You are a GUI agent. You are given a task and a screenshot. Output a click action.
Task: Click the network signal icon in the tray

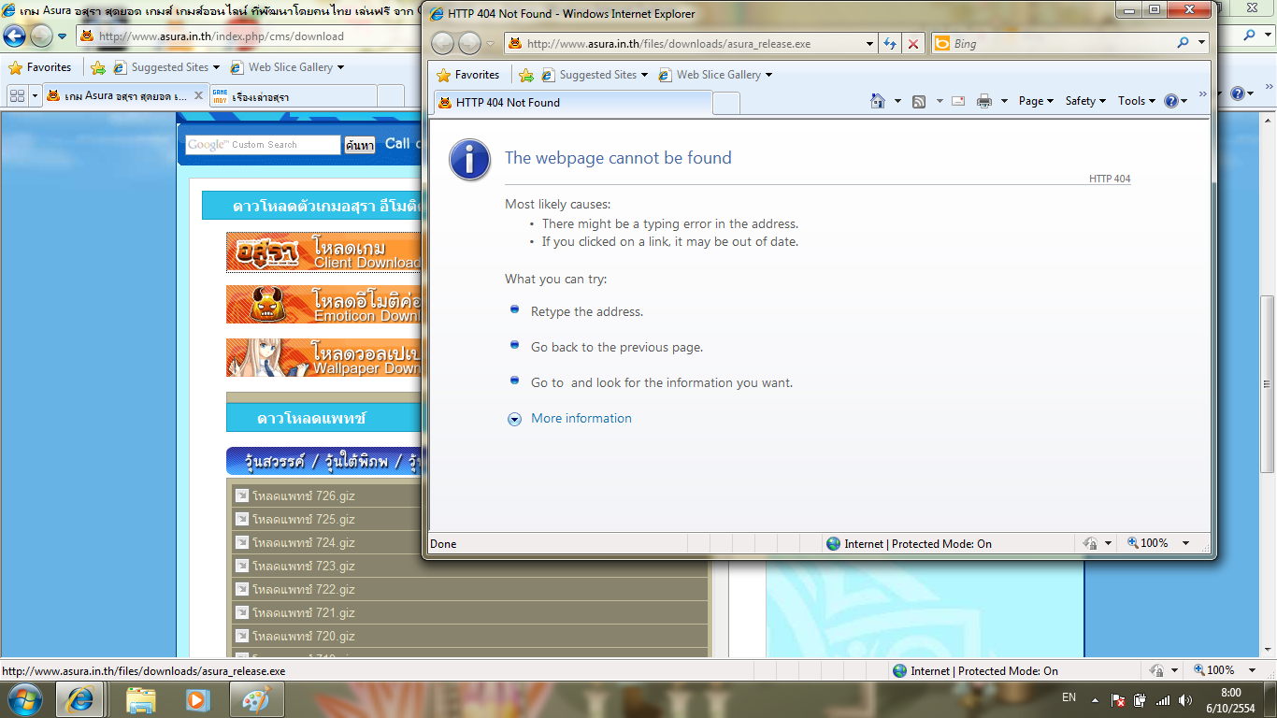1163,700
